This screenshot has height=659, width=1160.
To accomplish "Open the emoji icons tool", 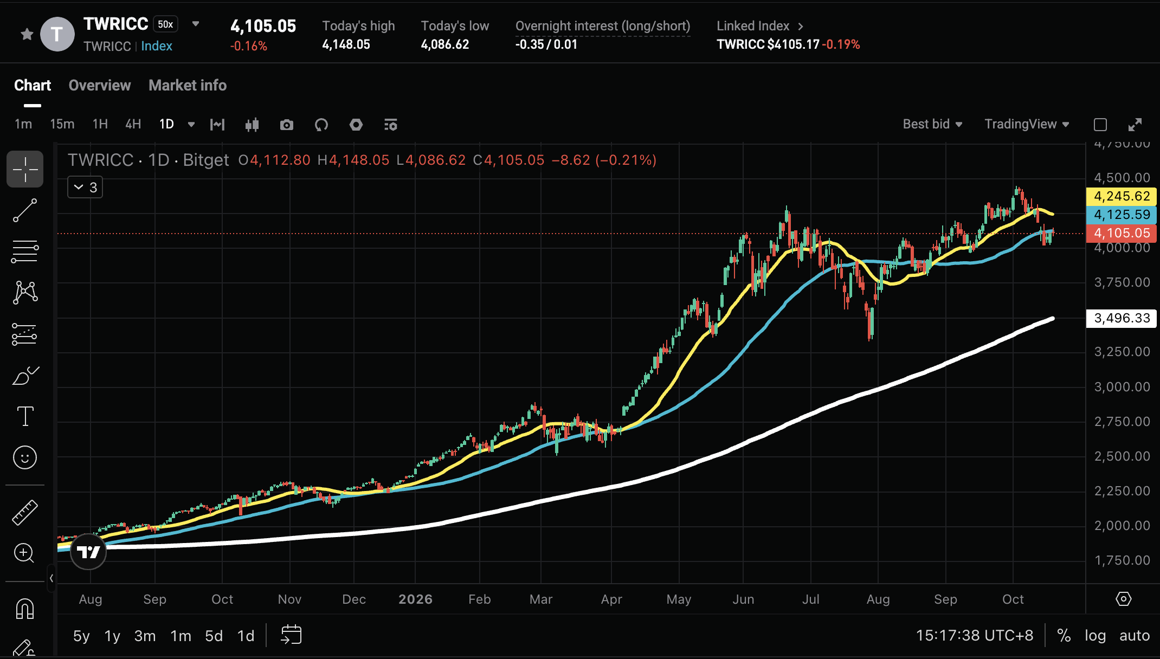I will 25,457.
